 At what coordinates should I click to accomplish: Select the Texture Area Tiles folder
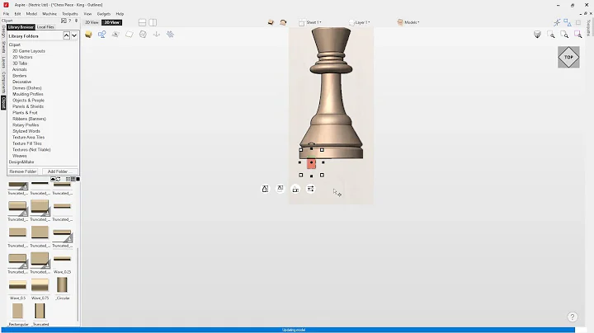28,138
